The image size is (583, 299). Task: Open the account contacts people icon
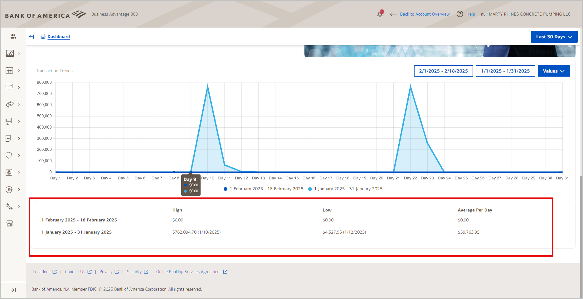coord(13,36)
